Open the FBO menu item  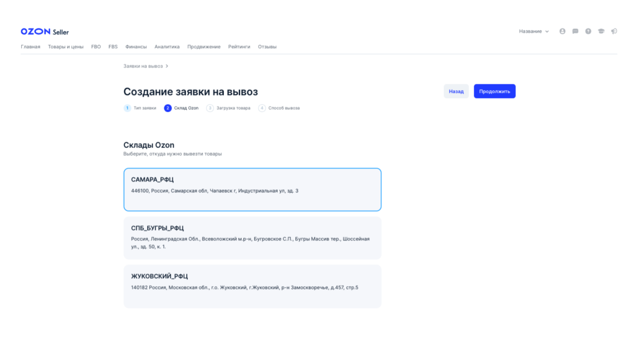tap(96, 47)
